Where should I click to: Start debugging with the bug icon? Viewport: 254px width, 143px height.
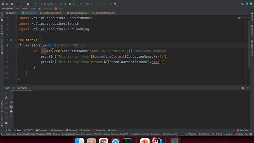pyautogui.click(x=65, y=4)
